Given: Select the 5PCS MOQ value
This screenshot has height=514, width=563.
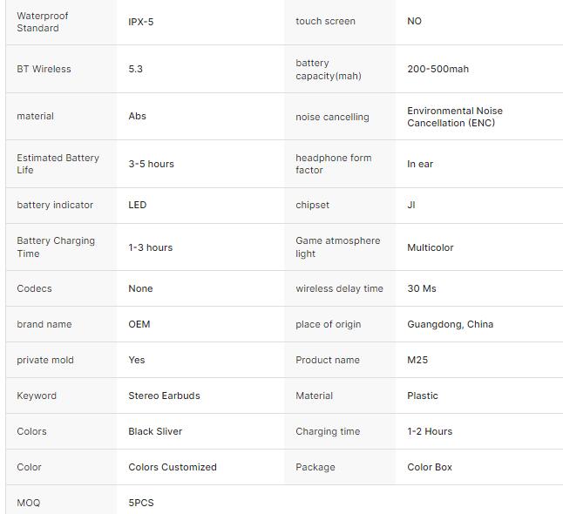Looking at the screenshot, I should pos(141,503).
